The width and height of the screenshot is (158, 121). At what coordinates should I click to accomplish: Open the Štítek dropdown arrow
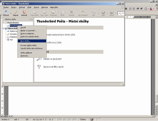[x=65, y=13]
